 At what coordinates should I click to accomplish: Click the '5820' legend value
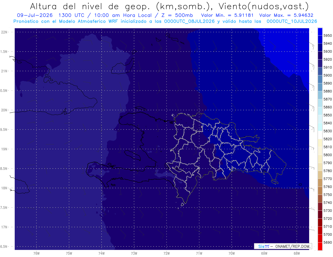(x=328, y=139)
